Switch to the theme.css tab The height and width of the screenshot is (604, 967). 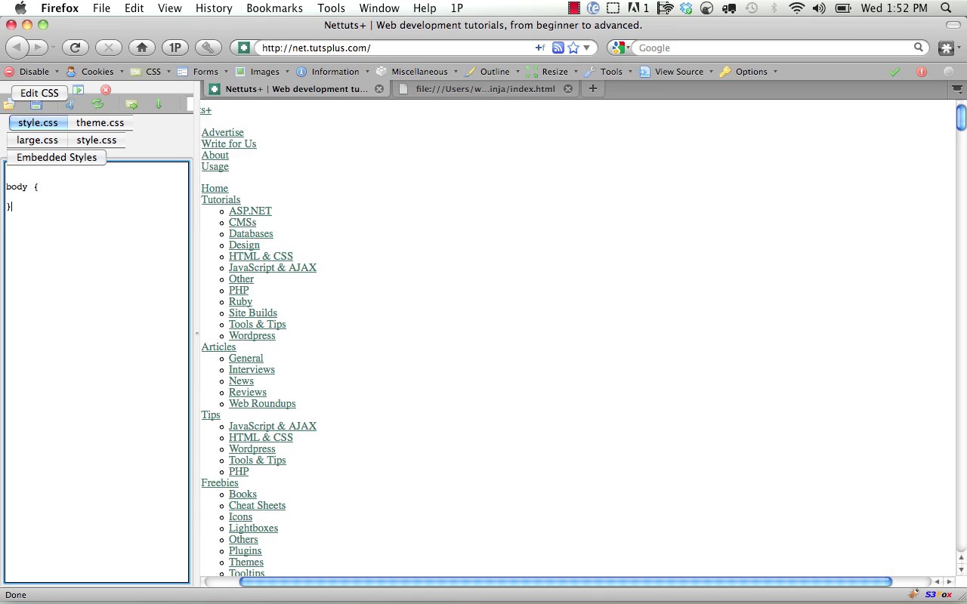[100, 122]
